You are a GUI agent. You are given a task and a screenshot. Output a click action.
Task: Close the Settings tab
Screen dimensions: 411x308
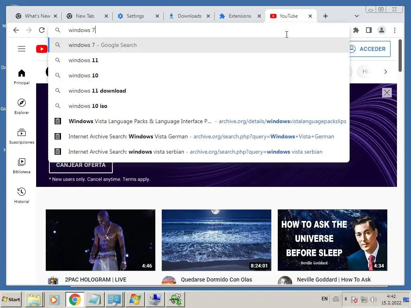pos(157,16)
